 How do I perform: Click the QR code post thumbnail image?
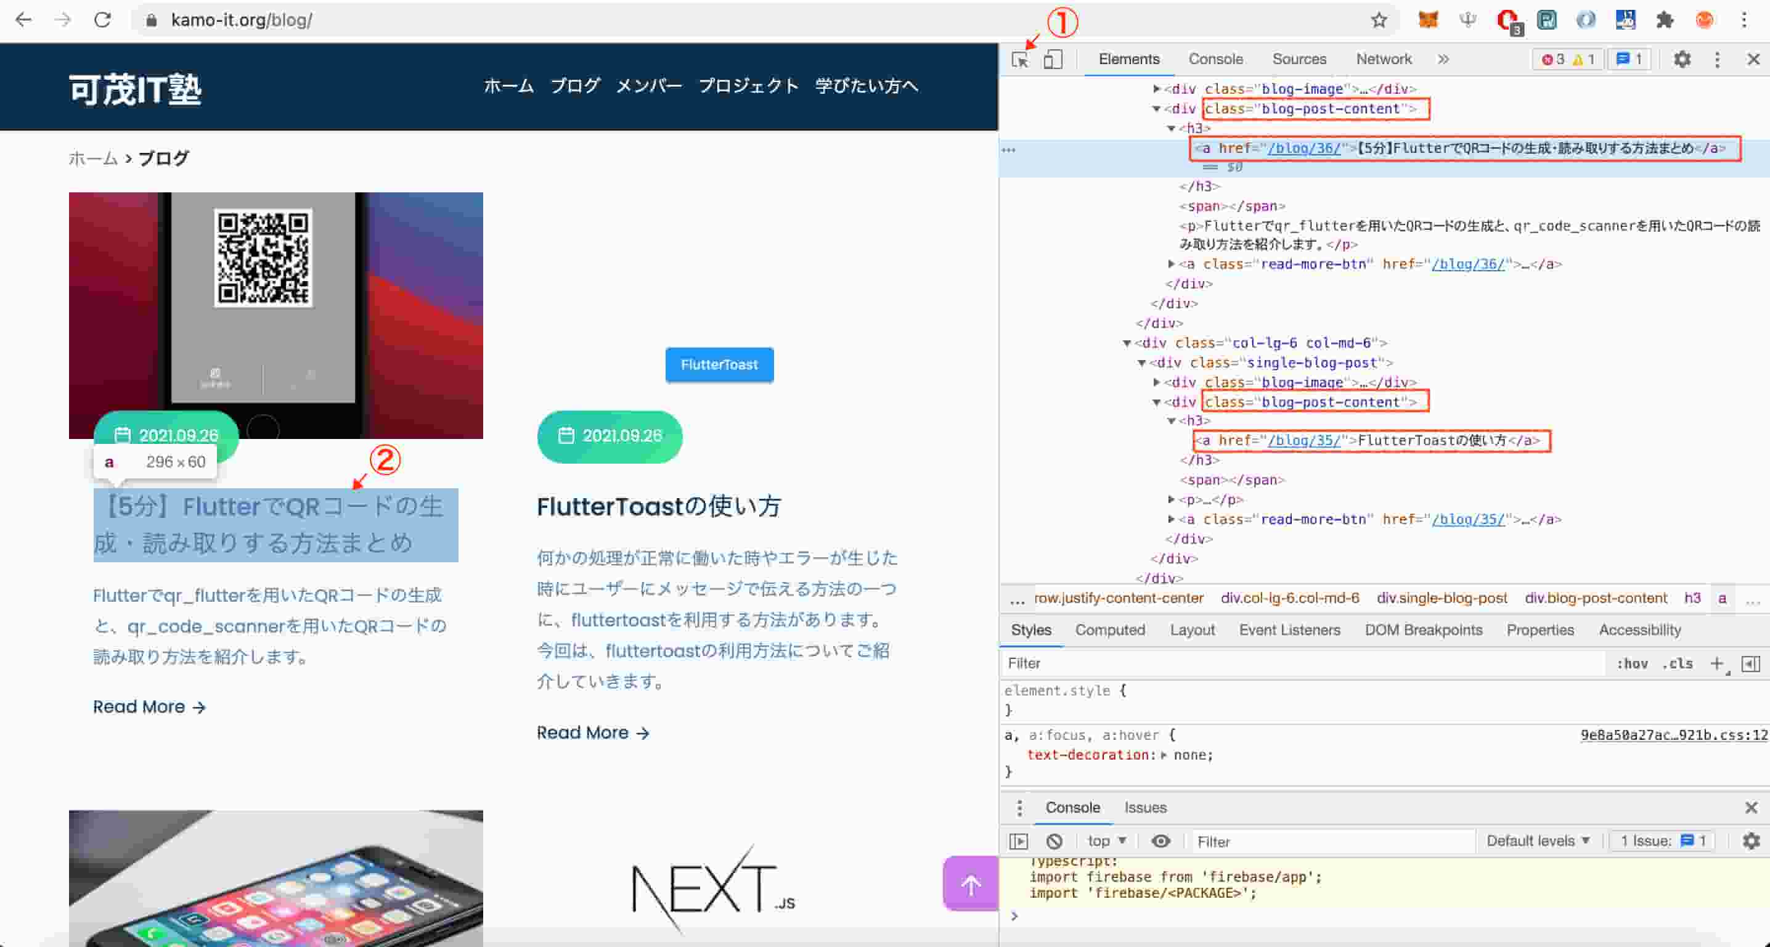pos(275,316)
